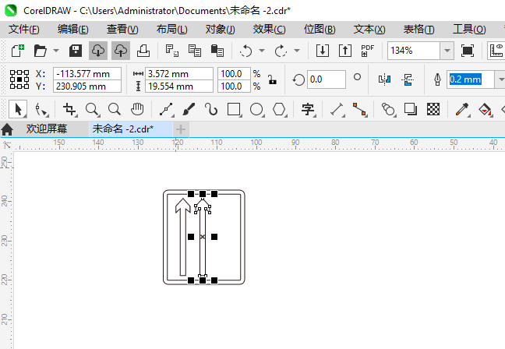Image resolution: width=505 pixels, height=349 pixels.
Task: Open the 文件(F) menu
Action: 24,30
